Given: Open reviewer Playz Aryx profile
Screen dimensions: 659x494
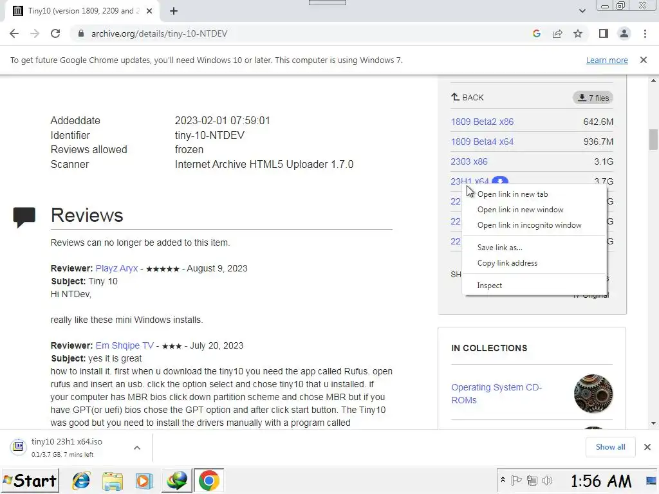Looking at the screenshot, I should (116, 268).
